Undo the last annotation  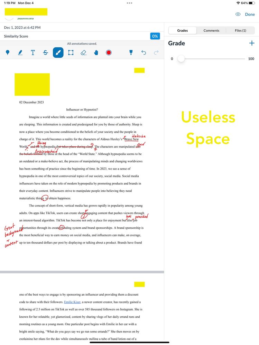(144, 52)
